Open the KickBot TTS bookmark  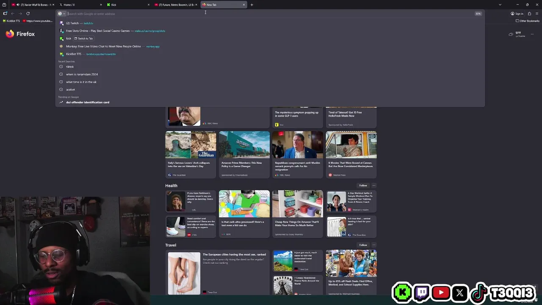11,21
